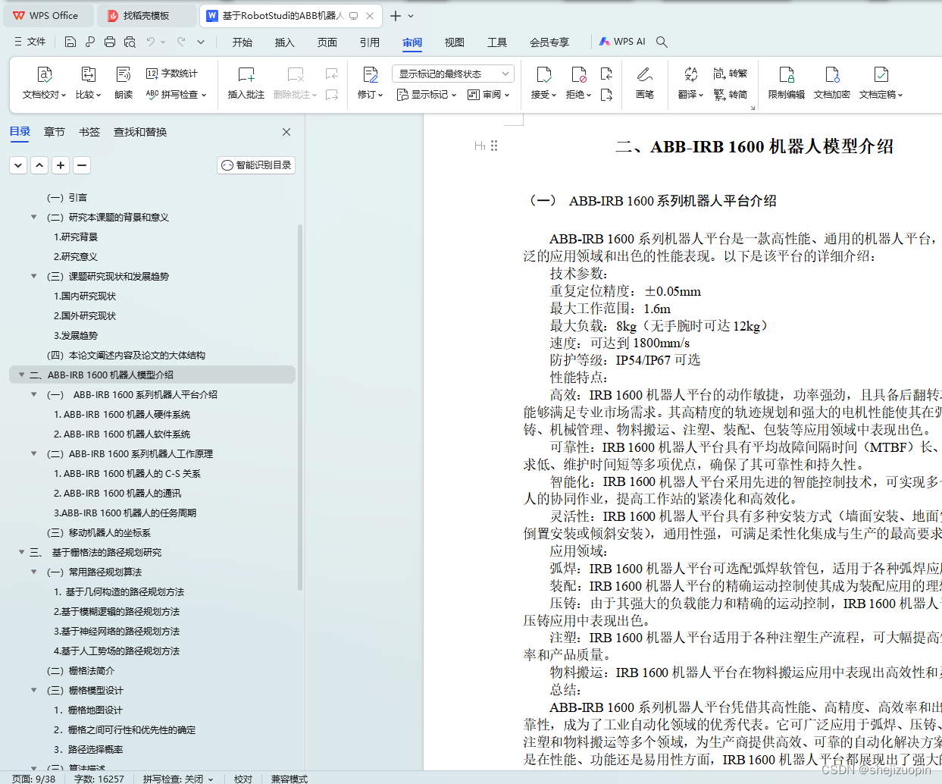The height and width of the screenshot is (784, 942).
Task: Click the heading drag handle beside H1
Action: (x=494, y=146)
